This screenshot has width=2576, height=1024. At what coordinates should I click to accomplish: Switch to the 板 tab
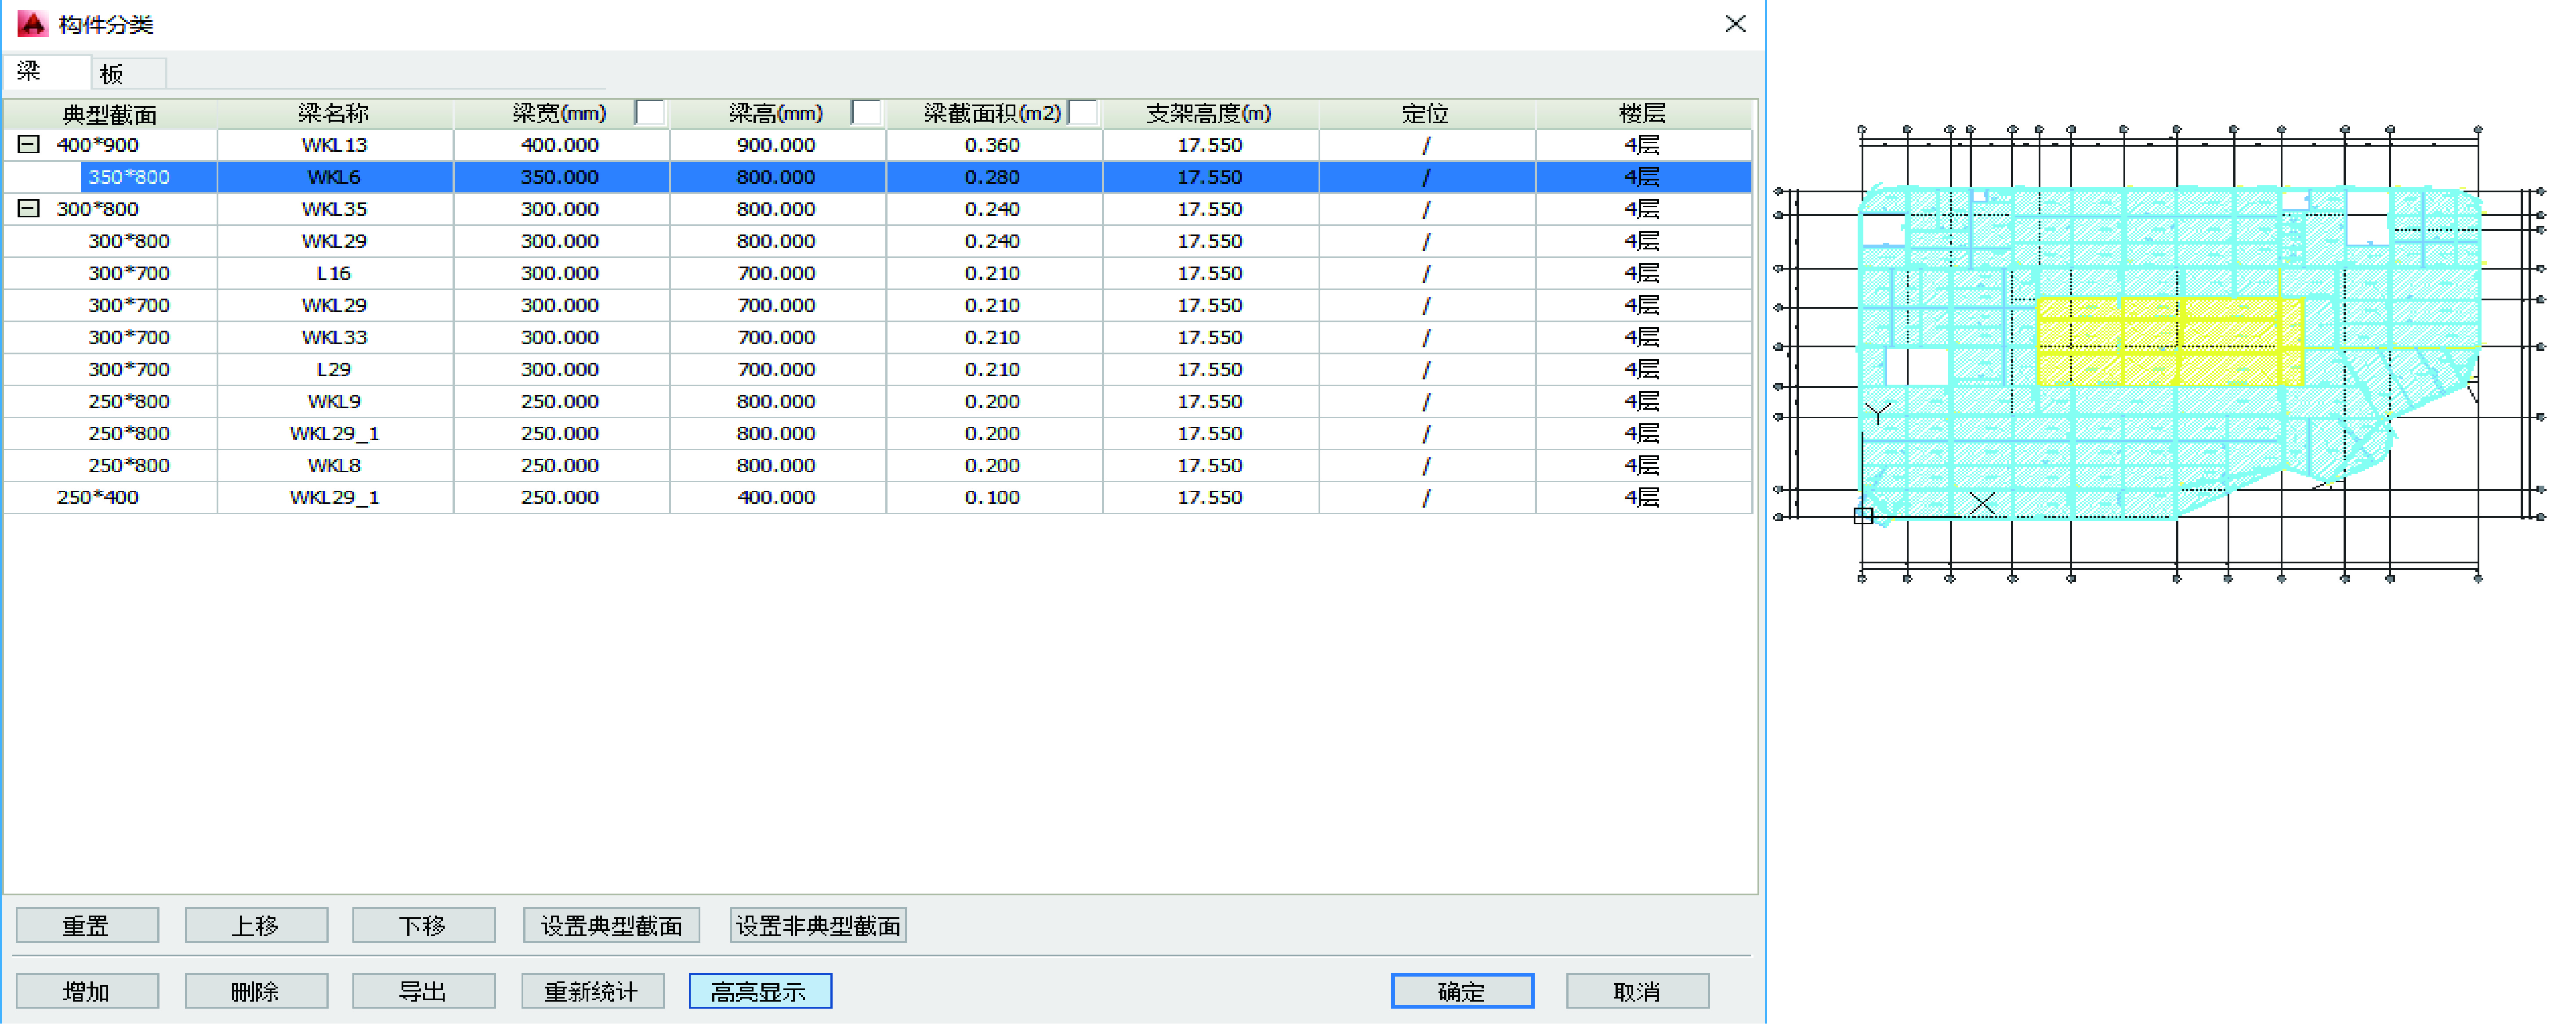click(128, 74)
